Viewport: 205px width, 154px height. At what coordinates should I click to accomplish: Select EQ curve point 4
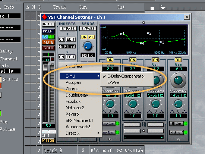(141, 43)
